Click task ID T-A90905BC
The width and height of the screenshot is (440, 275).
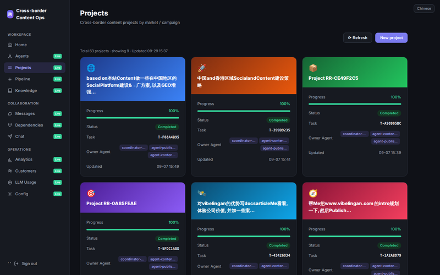coord(391,123)
